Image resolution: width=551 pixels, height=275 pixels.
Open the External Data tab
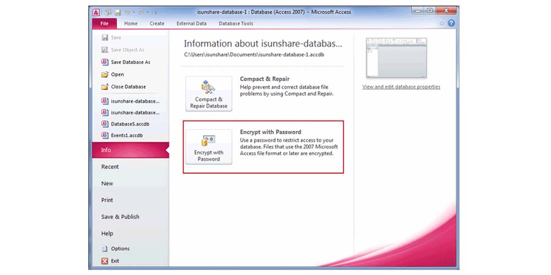[x=192, y=24]
